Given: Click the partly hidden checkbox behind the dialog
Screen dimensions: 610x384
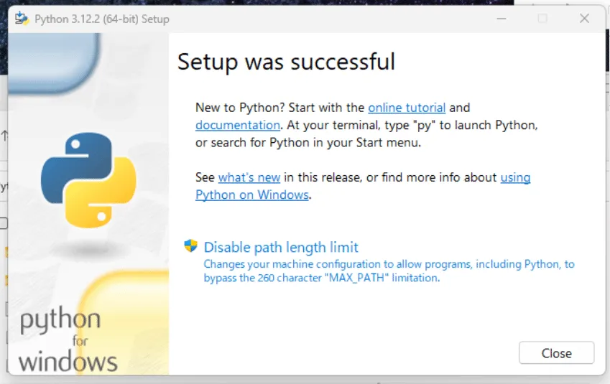Looking at the screenshot, I should pyautogui.click(x=4, y=223).
